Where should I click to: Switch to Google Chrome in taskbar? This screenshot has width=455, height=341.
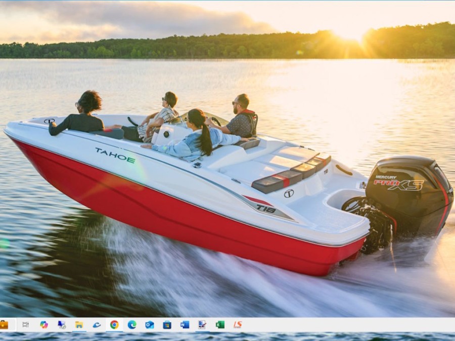pyautogui.click(x=114, y=325)
